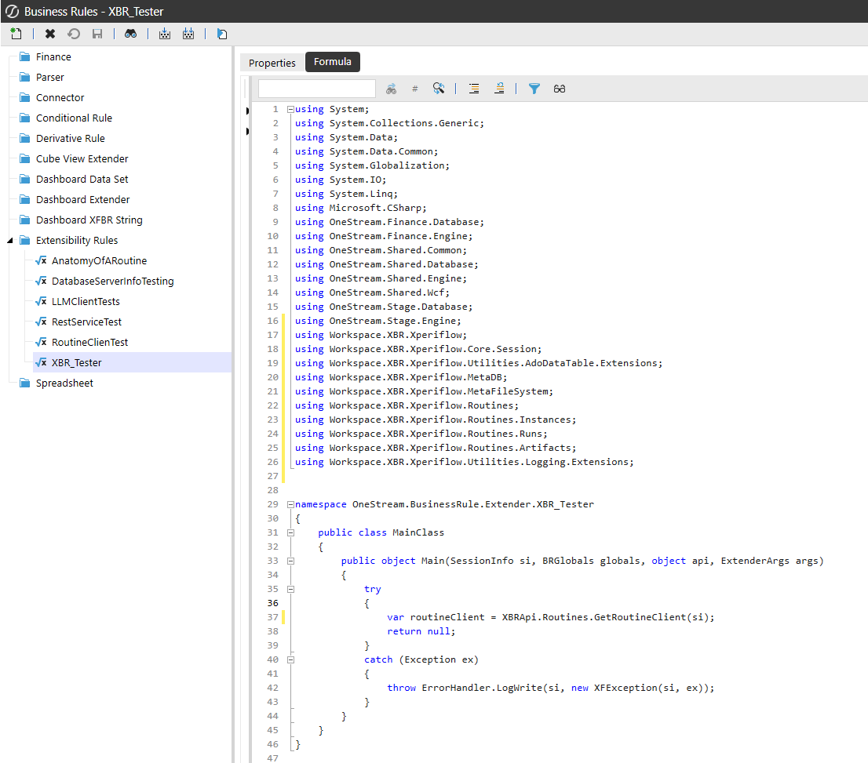
Task: Click the compile-all icon with two arrows
Action: (x=188, y=34)
